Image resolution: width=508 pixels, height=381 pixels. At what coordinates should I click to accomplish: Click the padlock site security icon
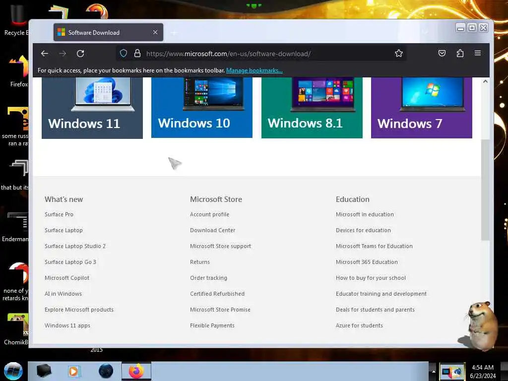pyautogui.click(x=137, y=54)
